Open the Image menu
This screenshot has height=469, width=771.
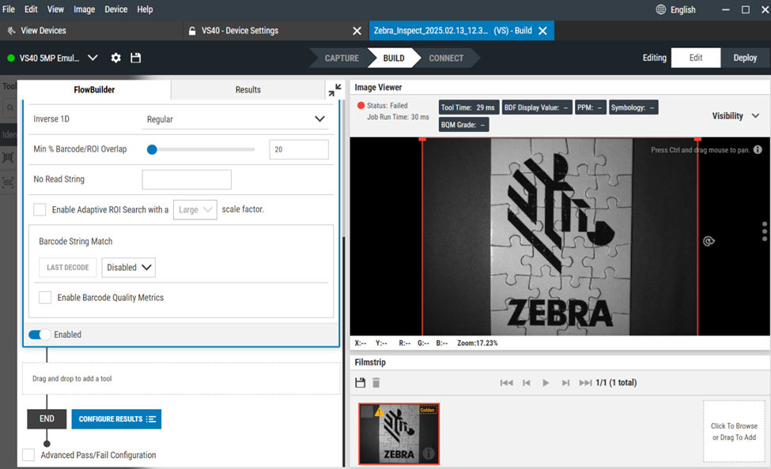click(84, 9)
